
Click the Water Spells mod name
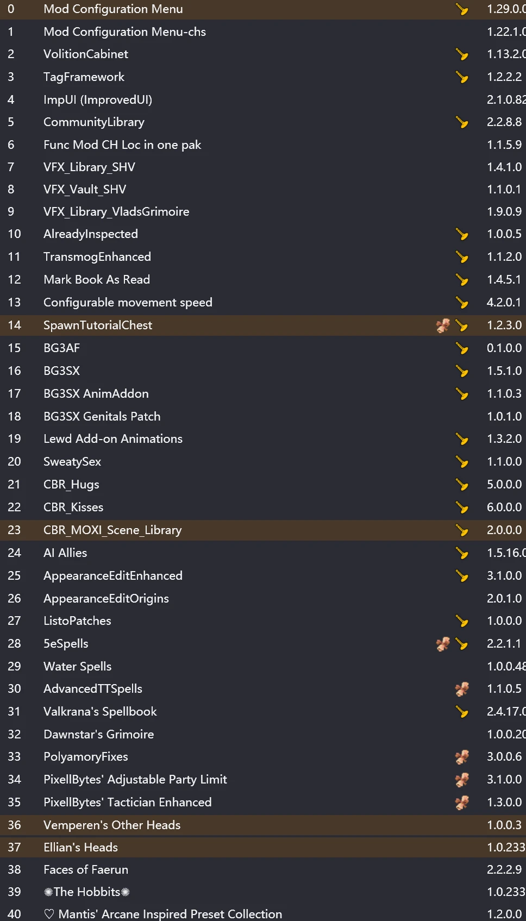pos(78,666)
